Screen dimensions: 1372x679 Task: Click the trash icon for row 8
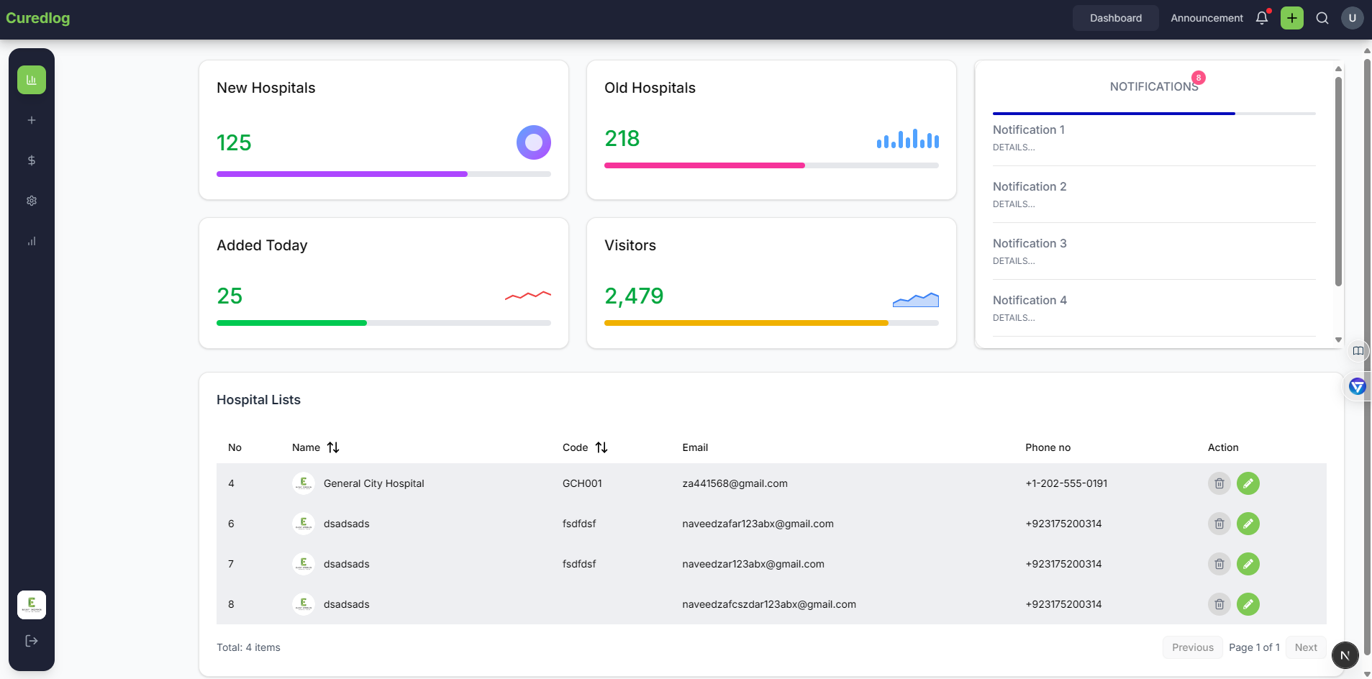click(x=1219, y=604)
